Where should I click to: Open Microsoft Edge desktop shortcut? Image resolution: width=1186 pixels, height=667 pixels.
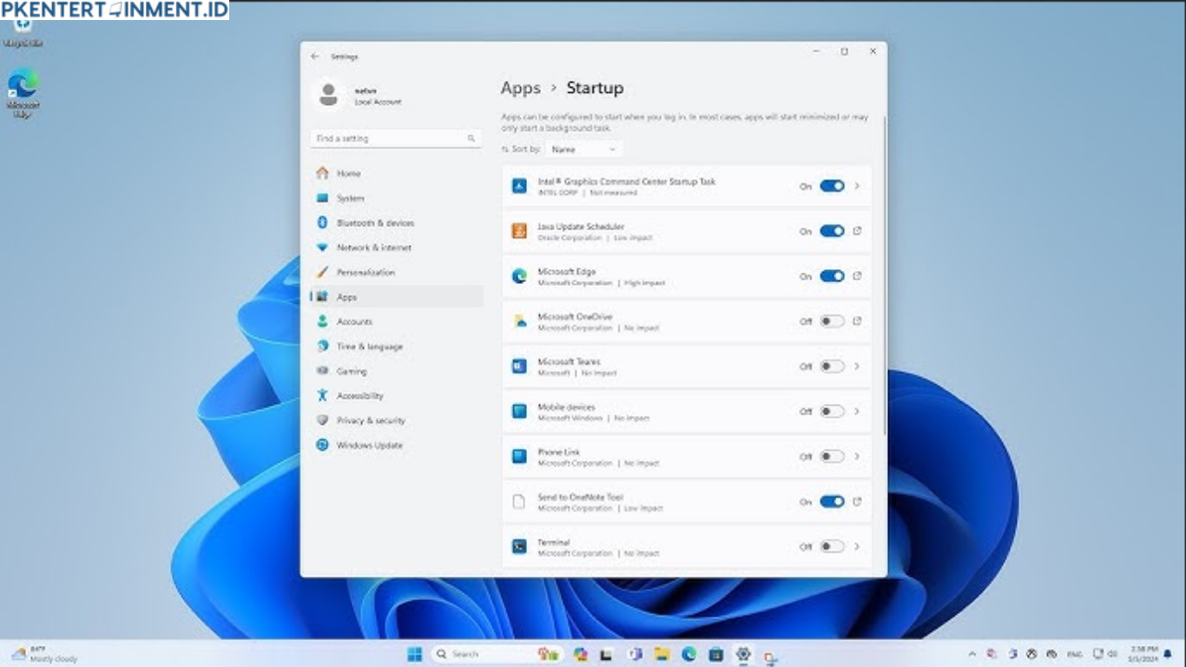[x=23, y=94]
